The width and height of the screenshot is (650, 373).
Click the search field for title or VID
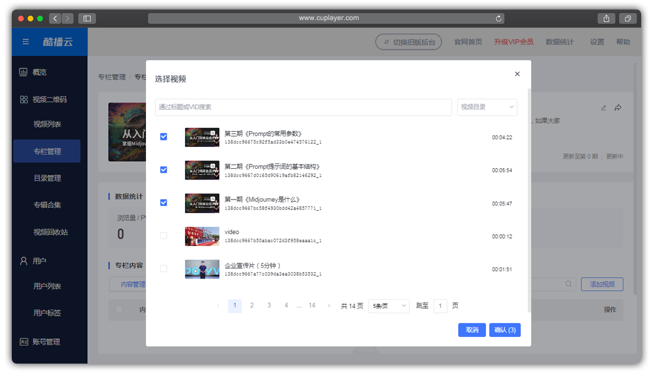point(303,107)
